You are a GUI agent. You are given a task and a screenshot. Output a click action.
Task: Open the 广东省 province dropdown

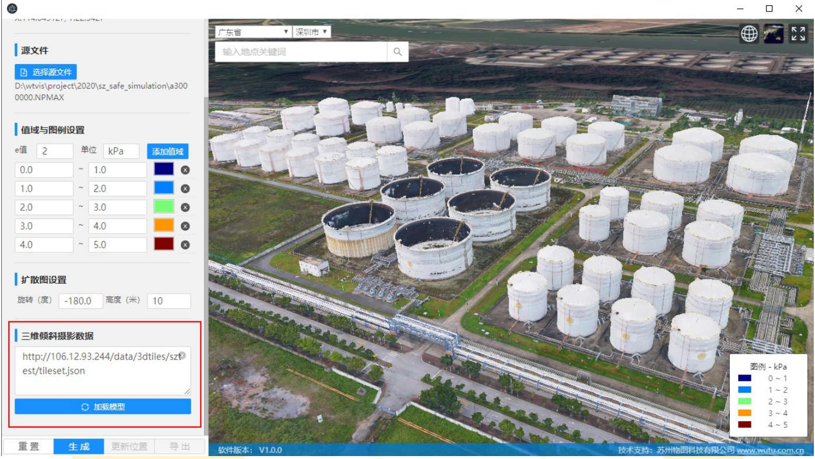[252, 32]
